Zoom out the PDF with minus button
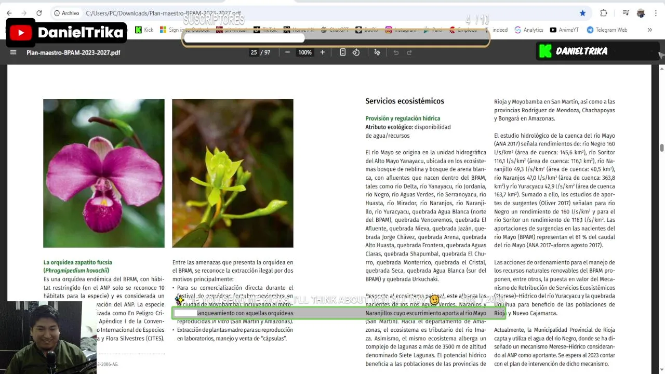Screen dimensions: 665x374 click(287, 52)
